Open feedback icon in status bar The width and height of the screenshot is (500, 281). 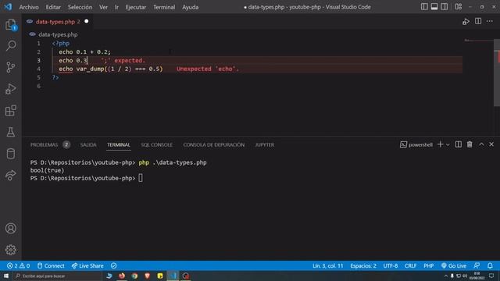pyautogui.click(x=477, y=265)
